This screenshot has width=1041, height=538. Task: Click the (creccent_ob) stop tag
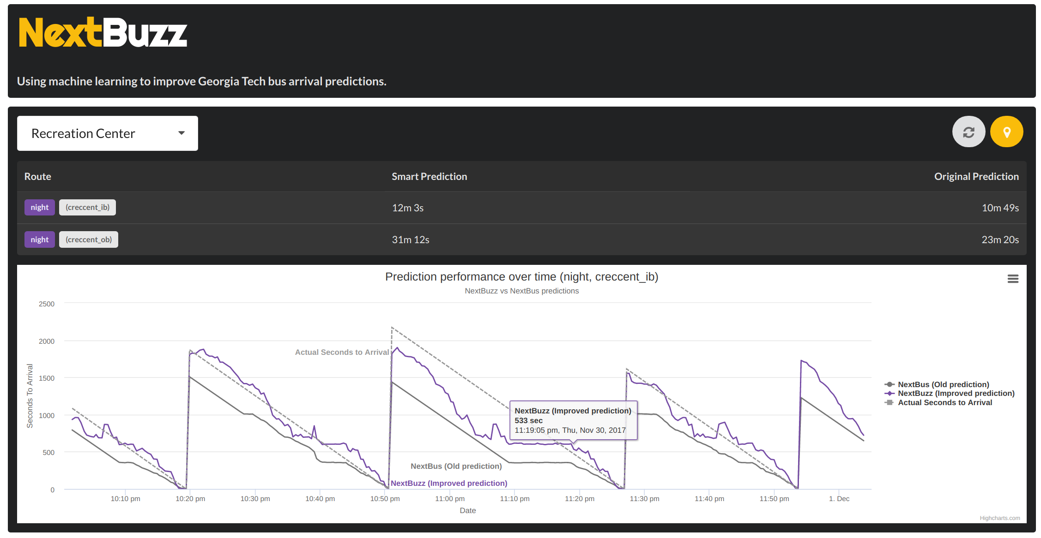point(89,239)
